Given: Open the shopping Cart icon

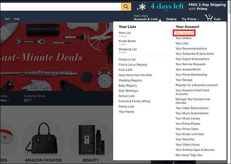Looking at the screenshot, I should 212,18.
